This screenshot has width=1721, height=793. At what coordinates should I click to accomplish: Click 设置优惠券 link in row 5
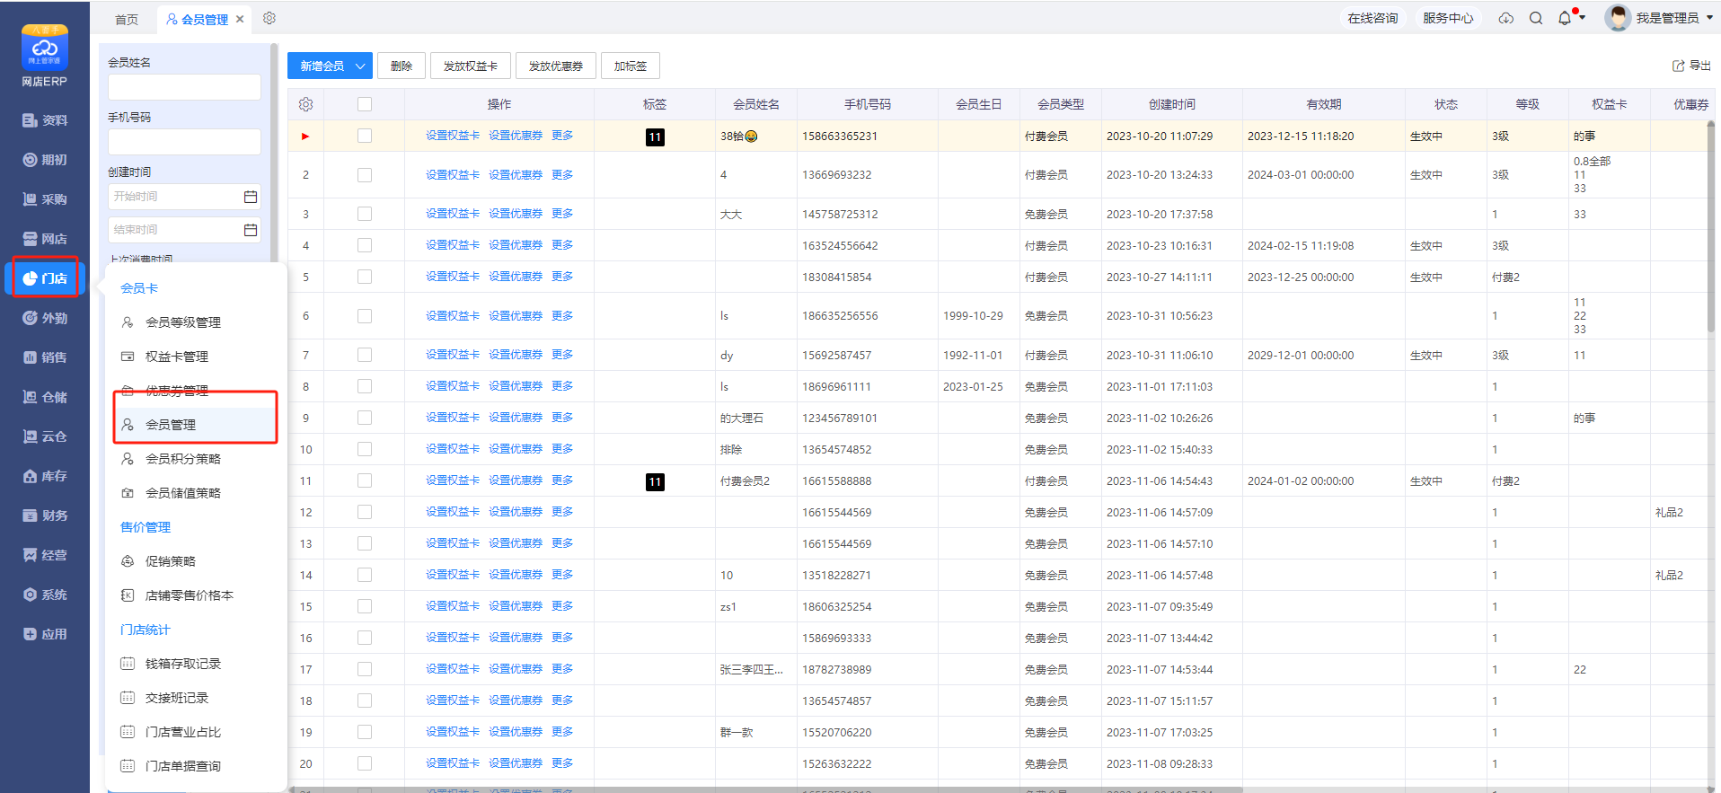pyautogui.click(x=516, y=277)
